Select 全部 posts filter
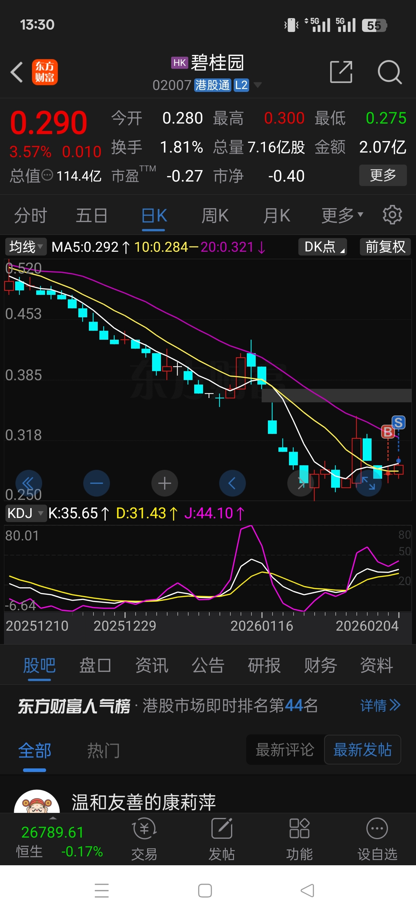Screen dimensions: 416x916 (x=35, y=750)
